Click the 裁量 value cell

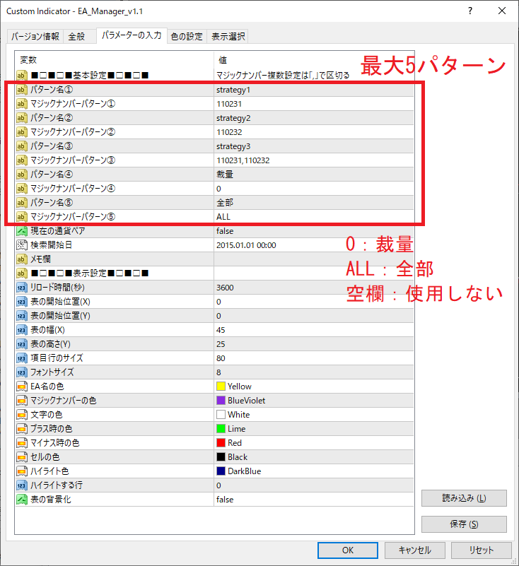coord(314,175)
